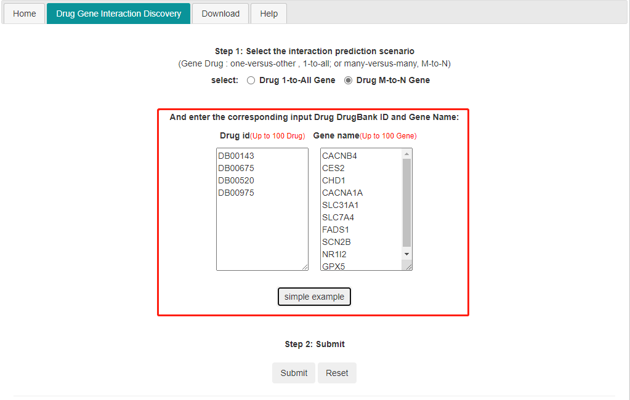This screenshot has height=400, width=630.
Task: Click gene entry CACNB4
Action: (x=339, y=156)
